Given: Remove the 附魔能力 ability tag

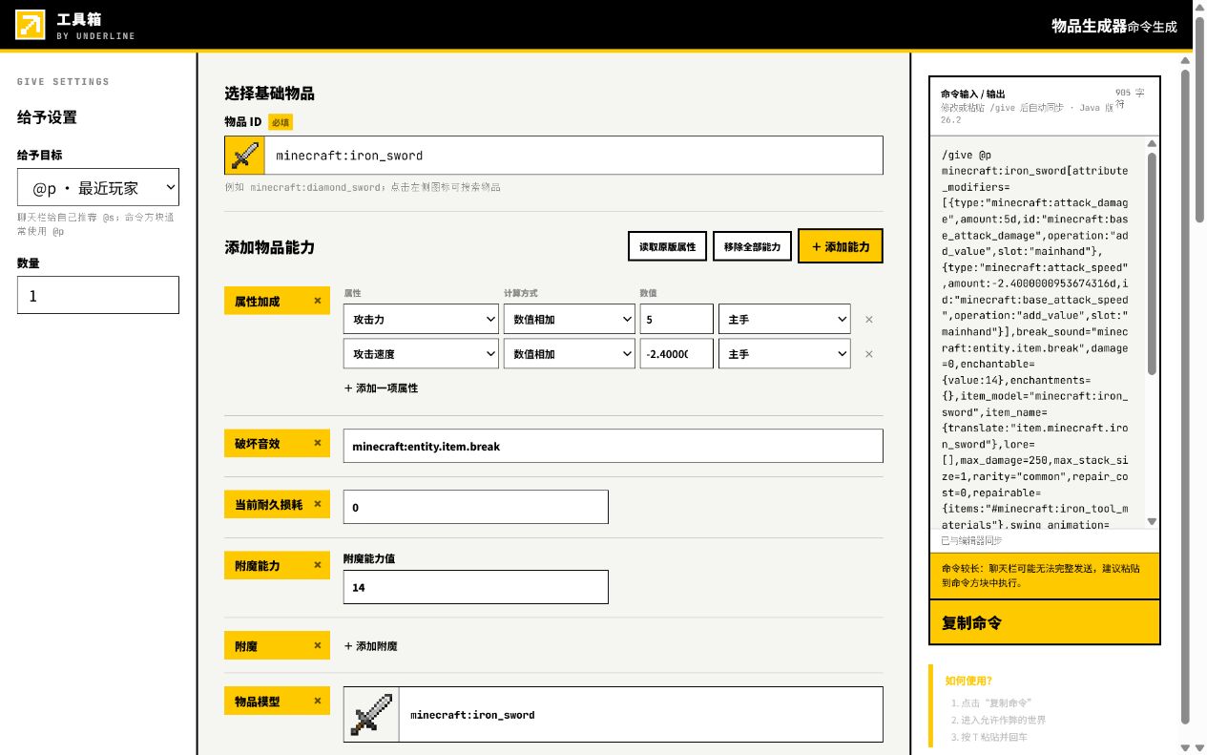Looking at the screenshot, I should [318, 565].
